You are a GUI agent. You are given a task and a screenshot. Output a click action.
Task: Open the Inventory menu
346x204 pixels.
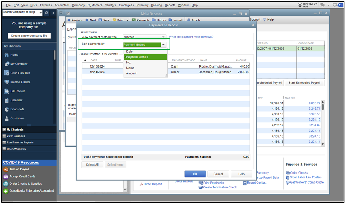143,5
